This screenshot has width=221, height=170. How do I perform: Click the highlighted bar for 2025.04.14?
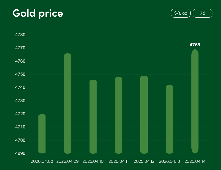point(195,101)
